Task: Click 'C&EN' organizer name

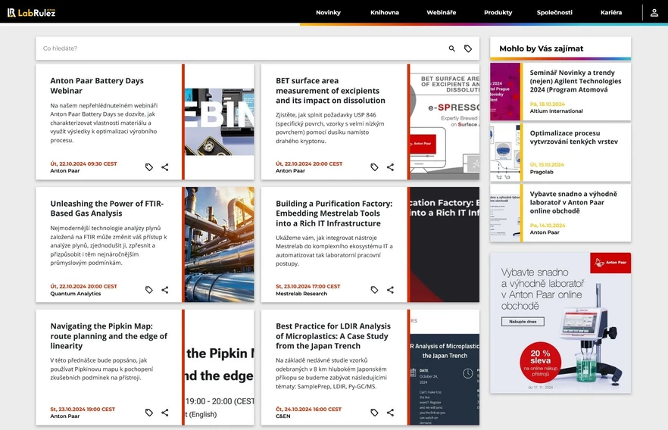Action: tap(283, 416)
